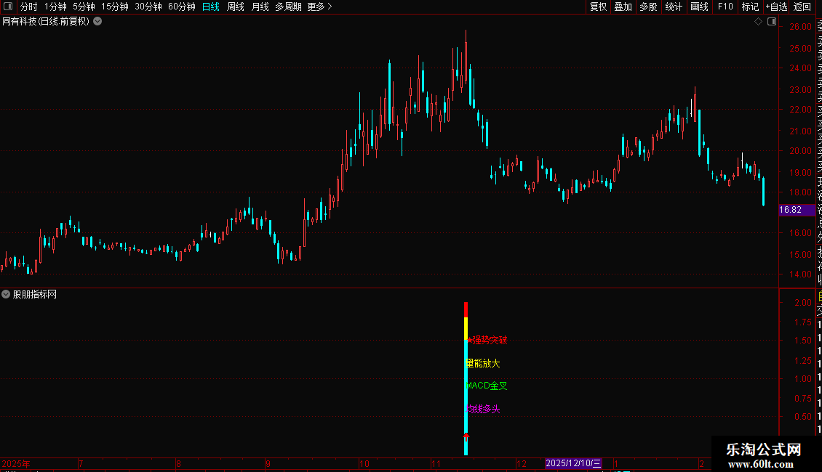The height and width of the screenshot is (472, 822).
Task: Click the 返回 back button
Action: click(802, 7)
